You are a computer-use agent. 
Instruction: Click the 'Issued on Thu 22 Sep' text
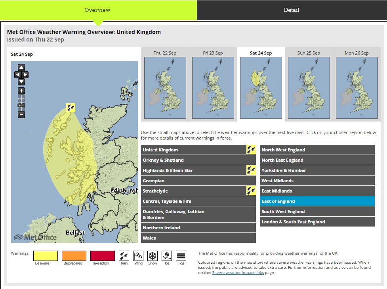(35, 40)
